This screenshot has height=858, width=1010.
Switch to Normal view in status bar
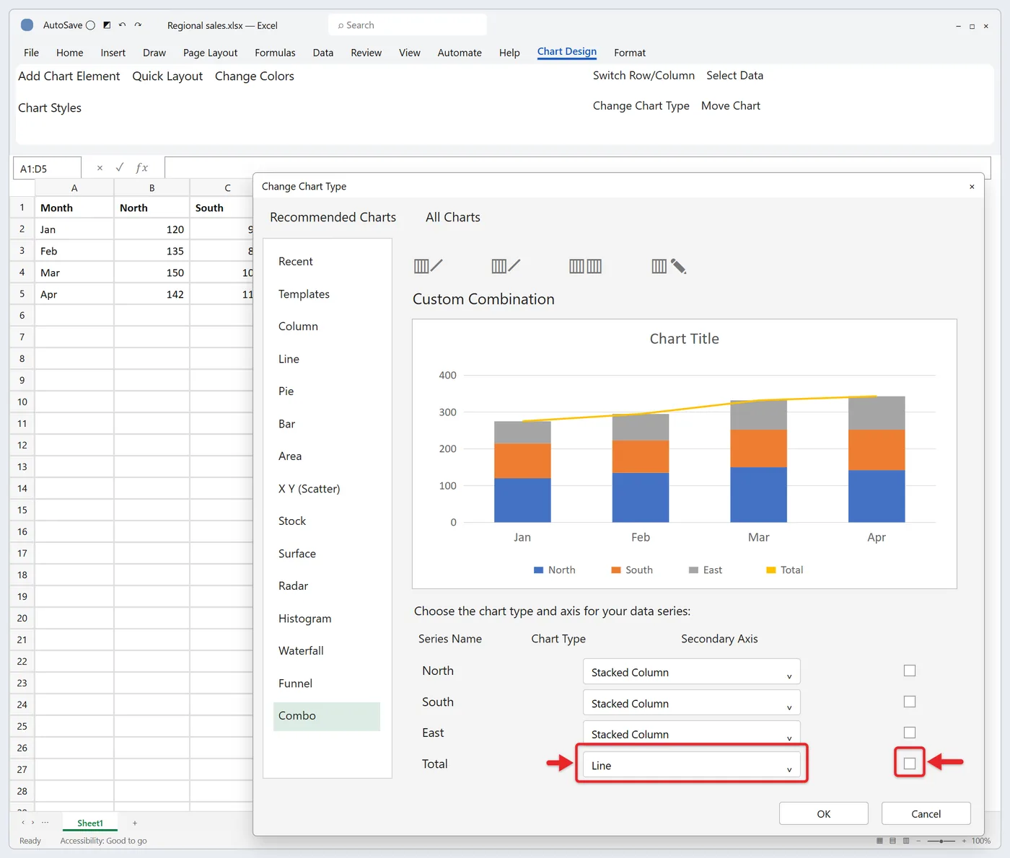(x=879, y=841)
